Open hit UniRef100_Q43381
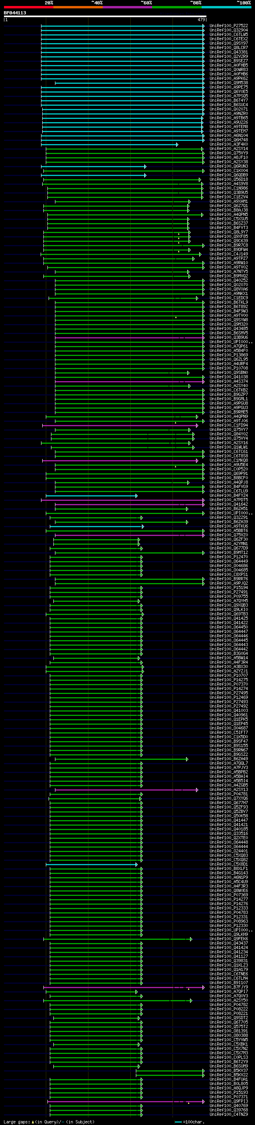Screen dimensions: 255x1125 (229, 52)
